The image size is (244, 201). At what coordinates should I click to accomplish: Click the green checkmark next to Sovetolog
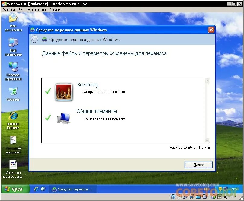click(x=48, y=91)
